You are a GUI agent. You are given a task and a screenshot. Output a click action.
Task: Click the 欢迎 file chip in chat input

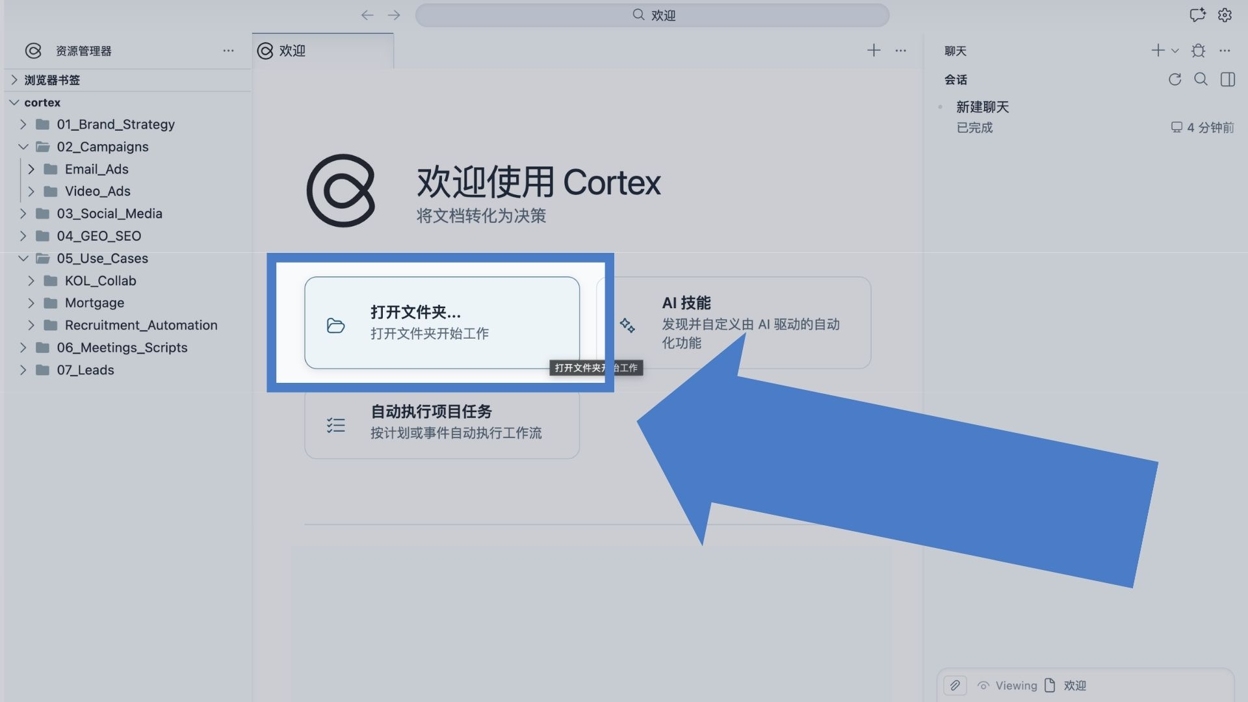[1065, 686]
